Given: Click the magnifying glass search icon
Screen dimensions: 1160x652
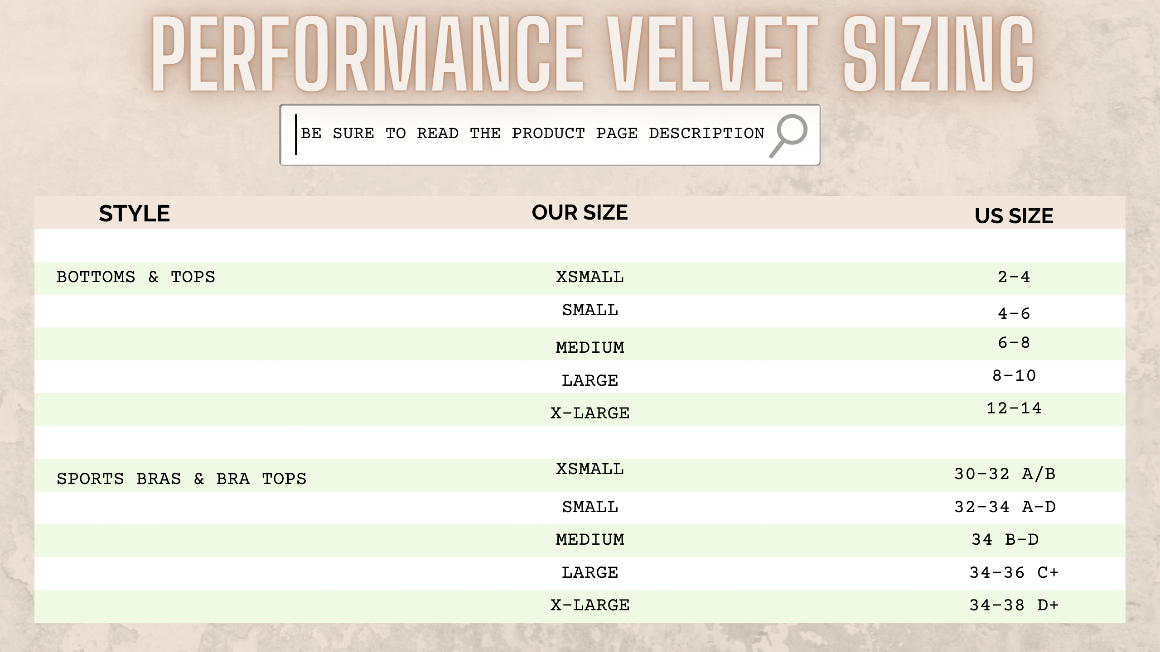Looking at the screenshot, I should 789,135.
